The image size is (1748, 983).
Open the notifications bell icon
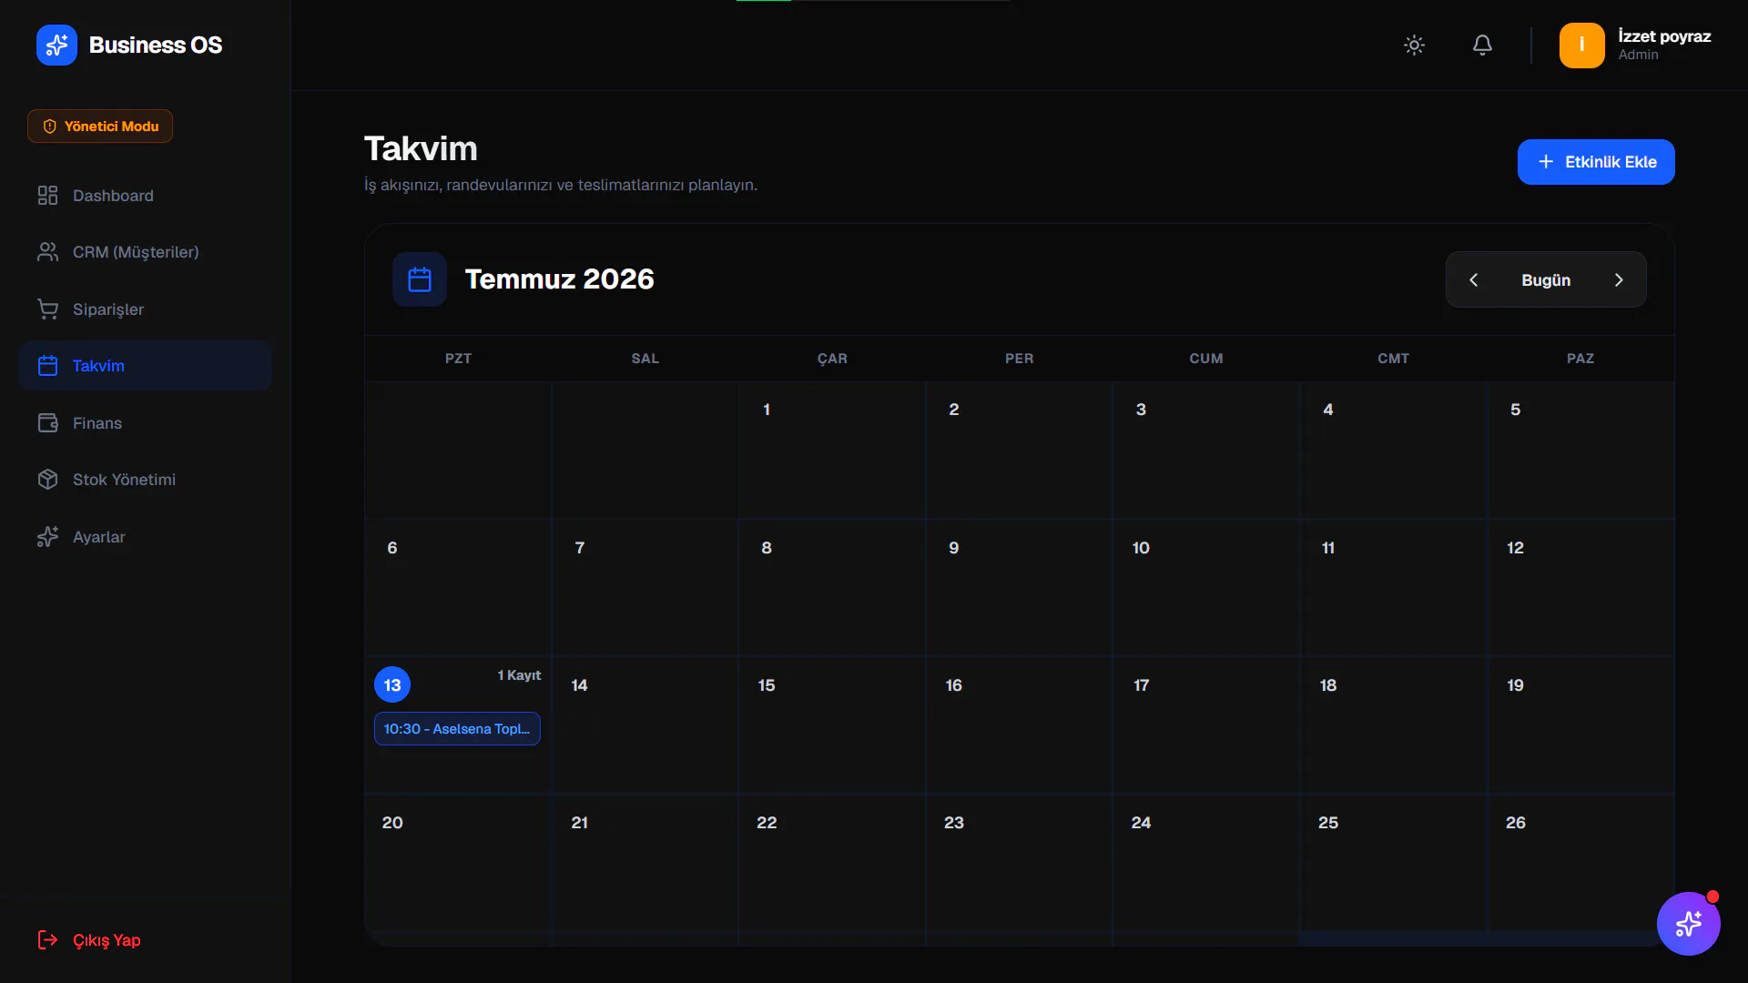(x=1482, y=45)
